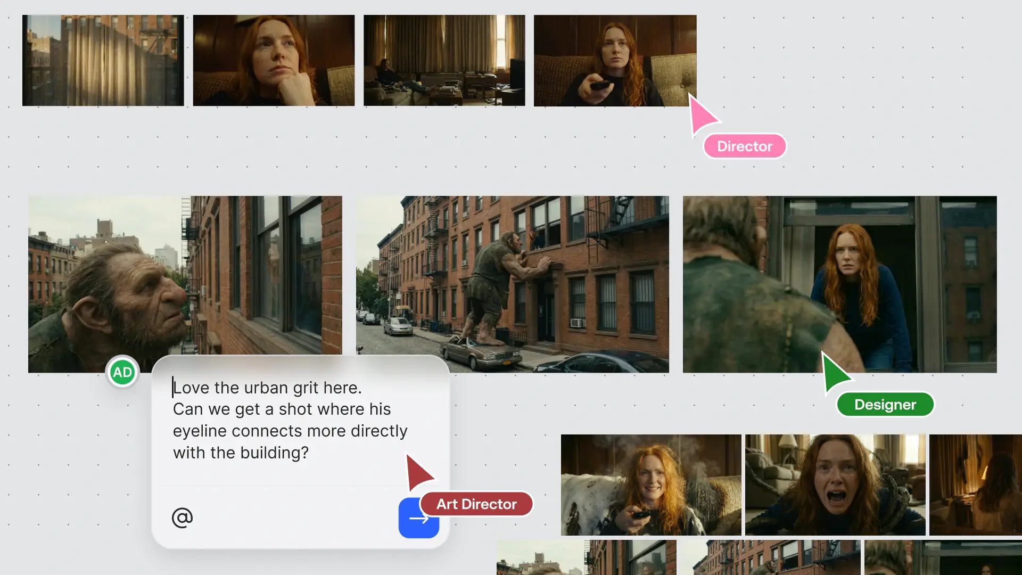The width and height of the screenshot is (1022, 575).
Task: Select dim lamp-lit woman thumbnail at right edge
Action: click(975, 484)
